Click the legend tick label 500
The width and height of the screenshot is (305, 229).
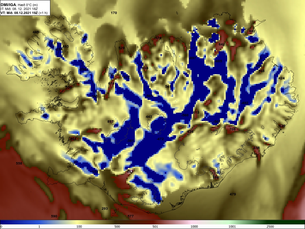point(117,227)
